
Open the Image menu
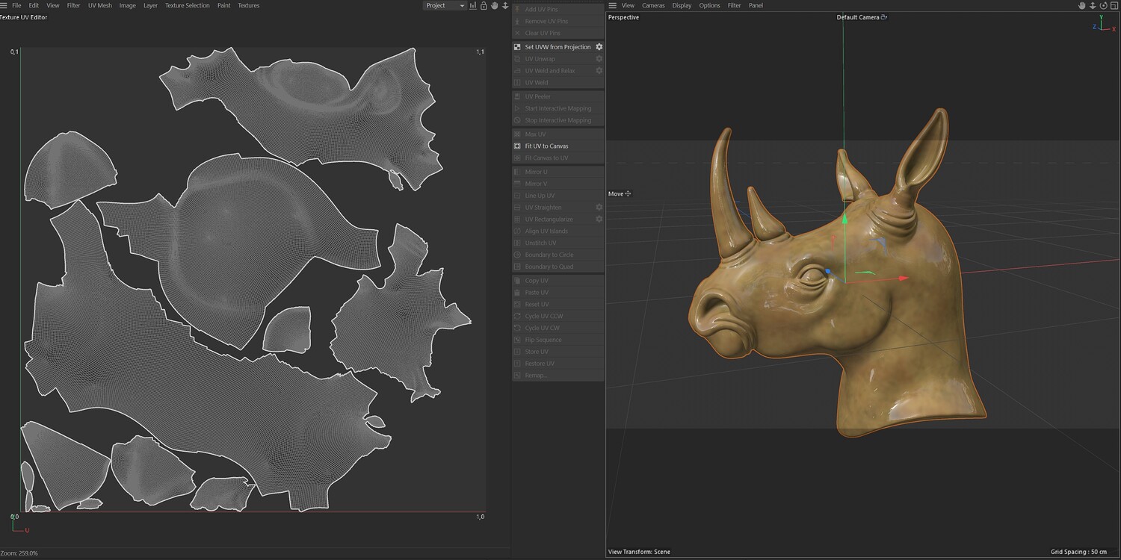(x=128, y=5)
